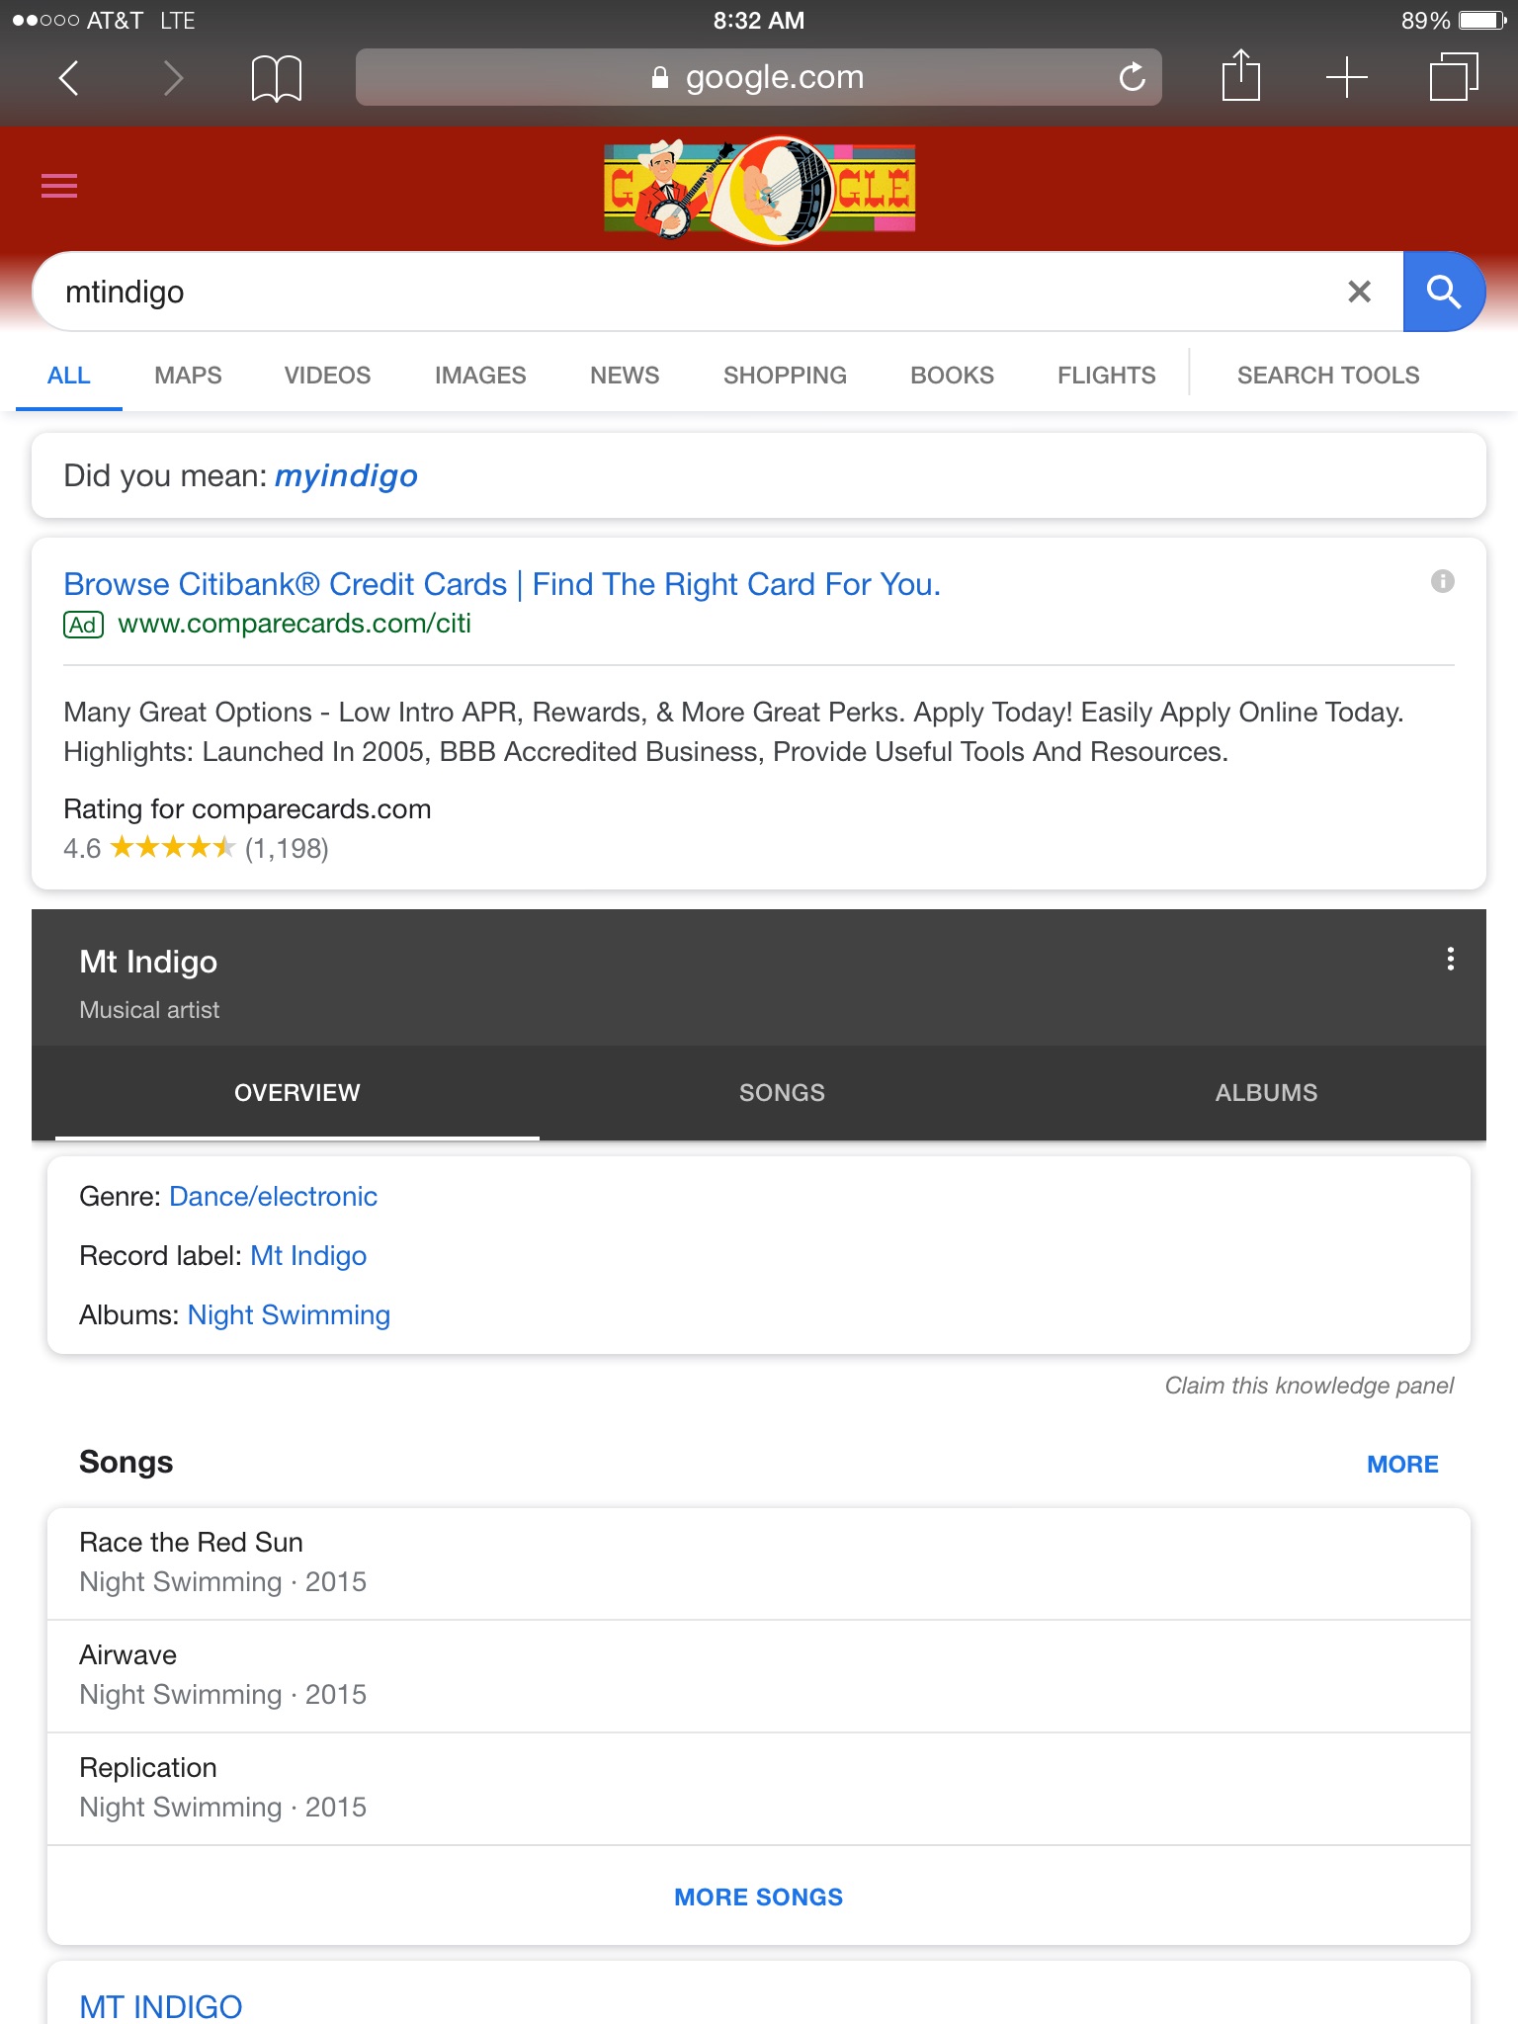Expand list with MORE SONGS
Screen dimensions: 1518x2024
758,1897
